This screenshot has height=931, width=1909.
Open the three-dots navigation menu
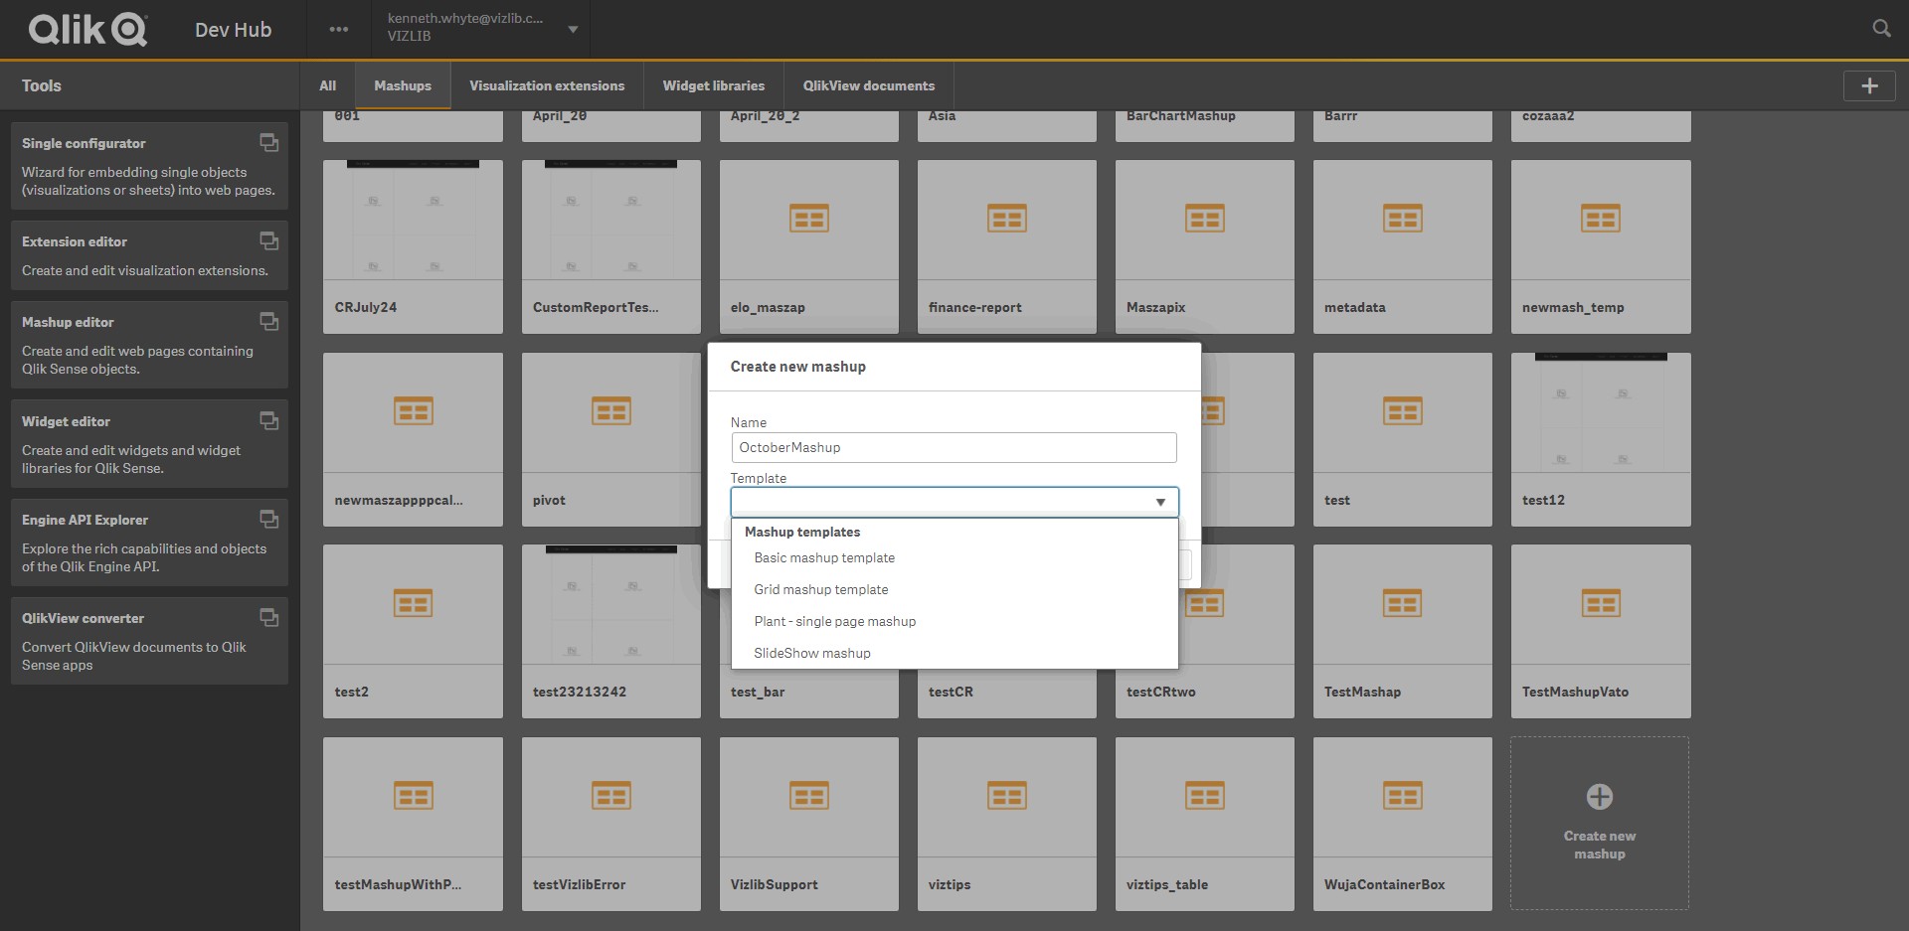coord(339,30)
